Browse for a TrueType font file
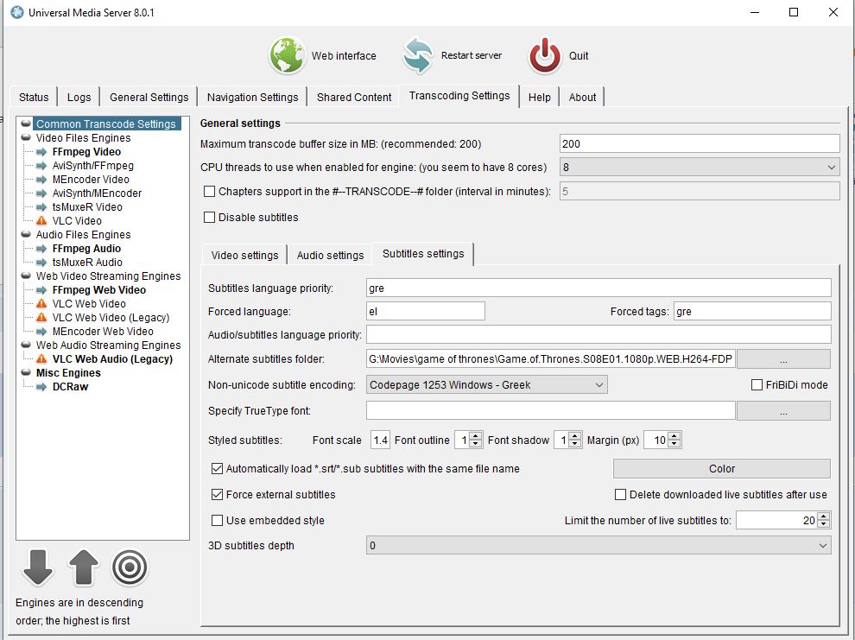 pos(783,410)
